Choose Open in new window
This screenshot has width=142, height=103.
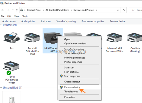[79, 44]
